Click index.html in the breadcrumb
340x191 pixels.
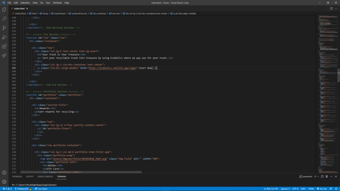coord(20,13)
